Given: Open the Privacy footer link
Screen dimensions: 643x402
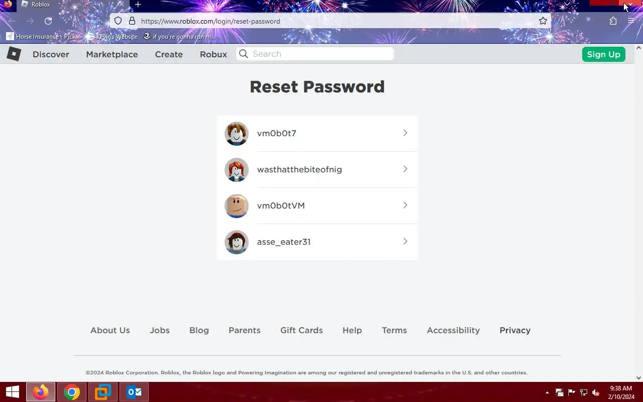Looking at the screenshot, I should pyautogui.click(x=515, y=330).
